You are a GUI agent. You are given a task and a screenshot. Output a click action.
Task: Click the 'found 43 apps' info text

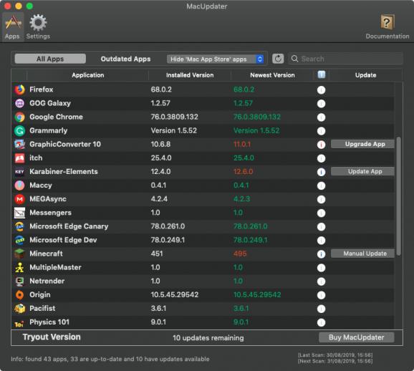(x=110, y=360)
